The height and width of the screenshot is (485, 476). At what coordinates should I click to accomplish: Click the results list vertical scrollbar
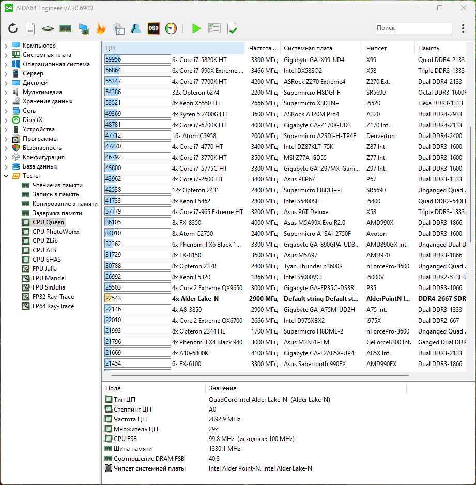470,181
